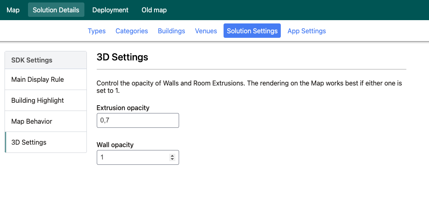The height and width of the screenshot is (224, 429).
Task: Select 3D Settings in the sidebar
Action: 29,142
